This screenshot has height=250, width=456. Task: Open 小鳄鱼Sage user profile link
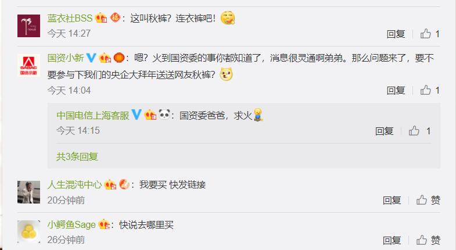[x=71, y=224]
